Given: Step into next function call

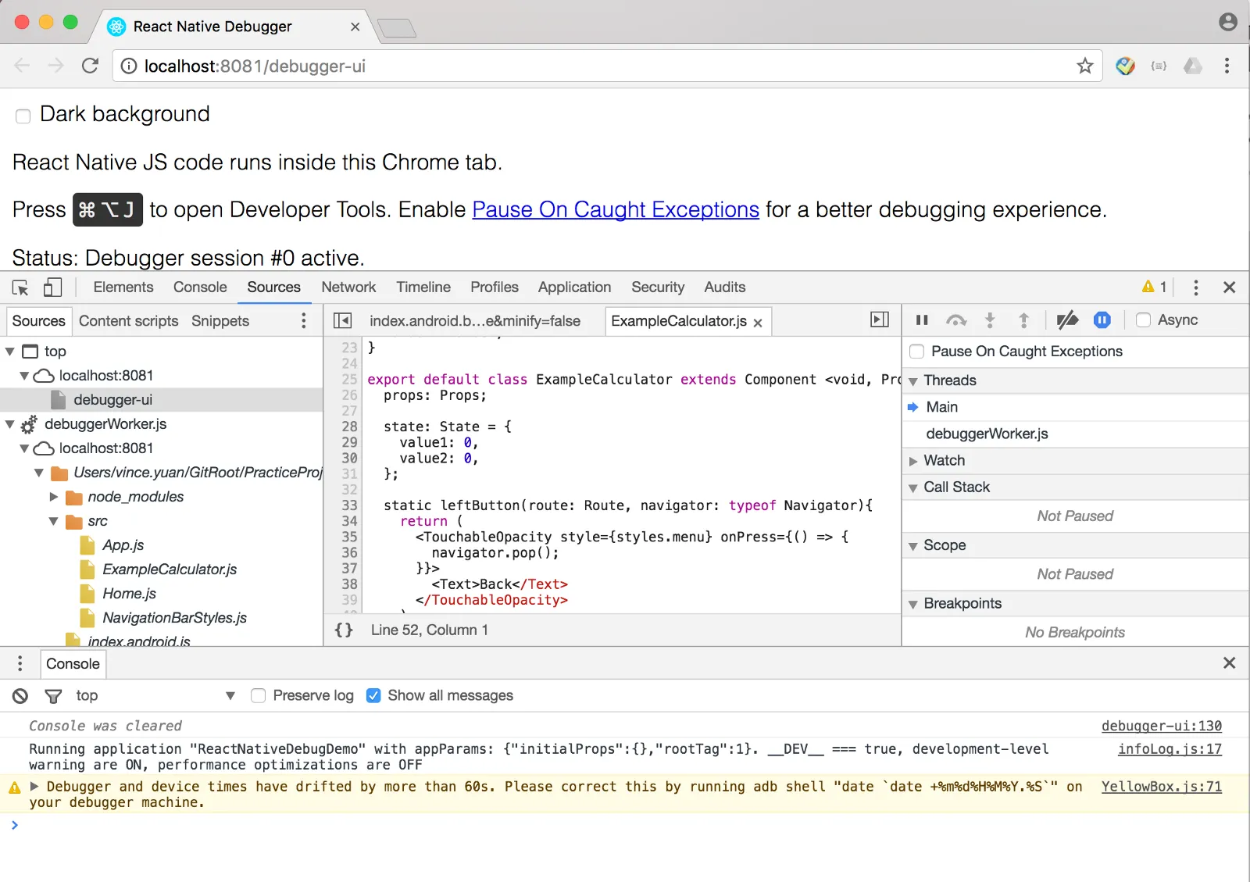Looking at the screenshot, I should 990,320.
